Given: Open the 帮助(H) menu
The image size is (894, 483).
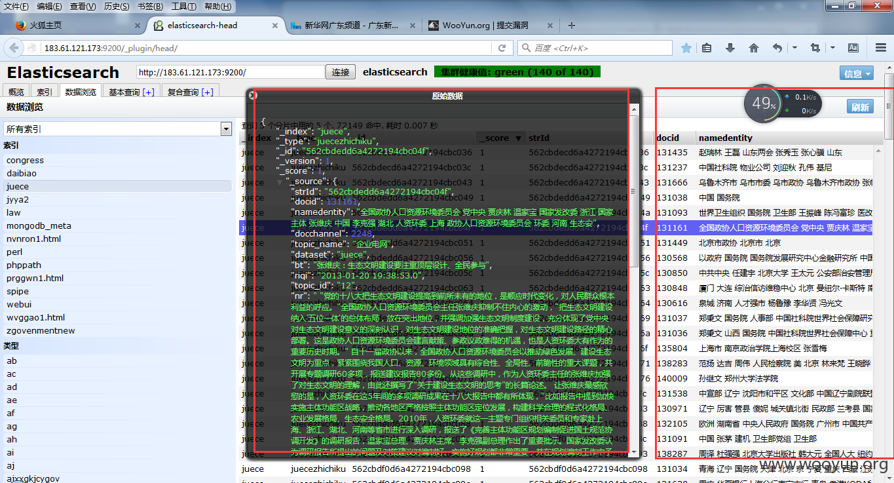Looking at the screenshot, I should click(218, 7).
